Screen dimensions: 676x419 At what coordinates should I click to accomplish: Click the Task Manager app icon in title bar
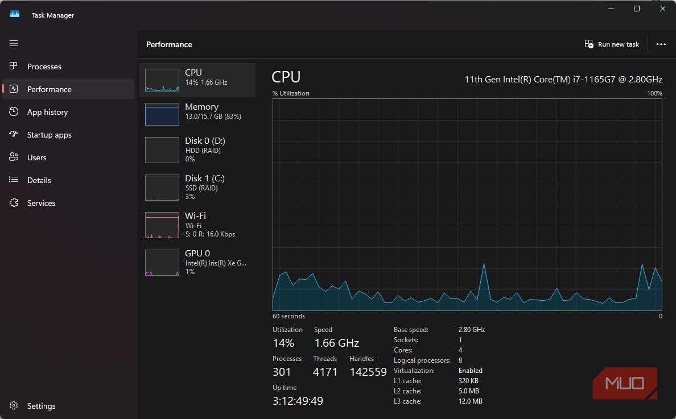tap(15, 14)
